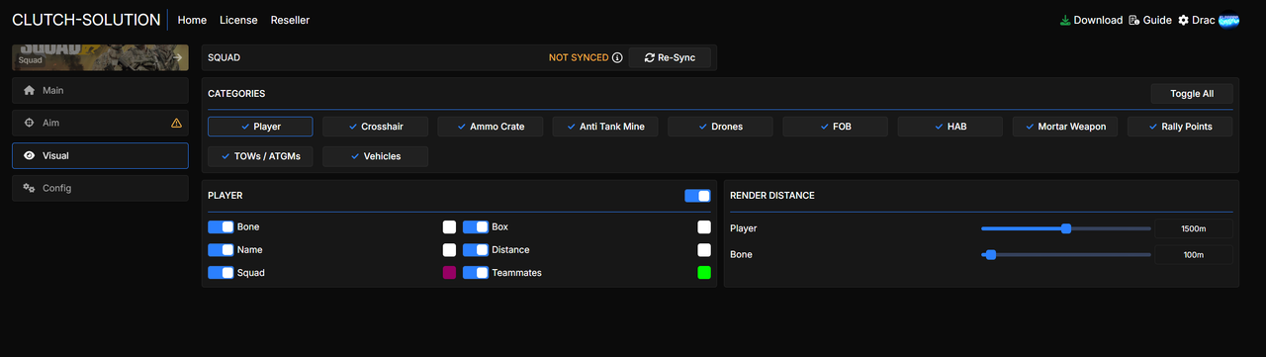This screenshot has height=357, width=1266.
Task: Open the white color swatch for Name
Action: point(449,250)
